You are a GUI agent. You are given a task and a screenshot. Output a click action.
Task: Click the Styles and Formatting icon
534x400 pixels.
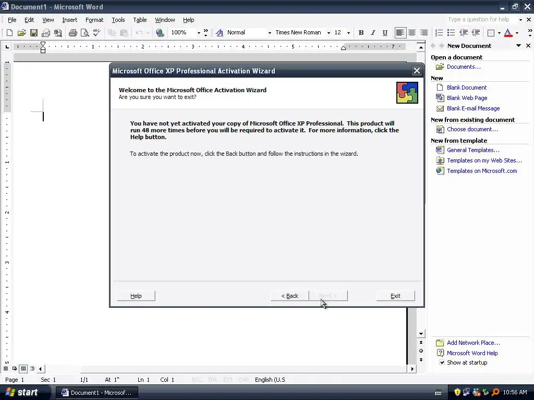coord(220,33)
